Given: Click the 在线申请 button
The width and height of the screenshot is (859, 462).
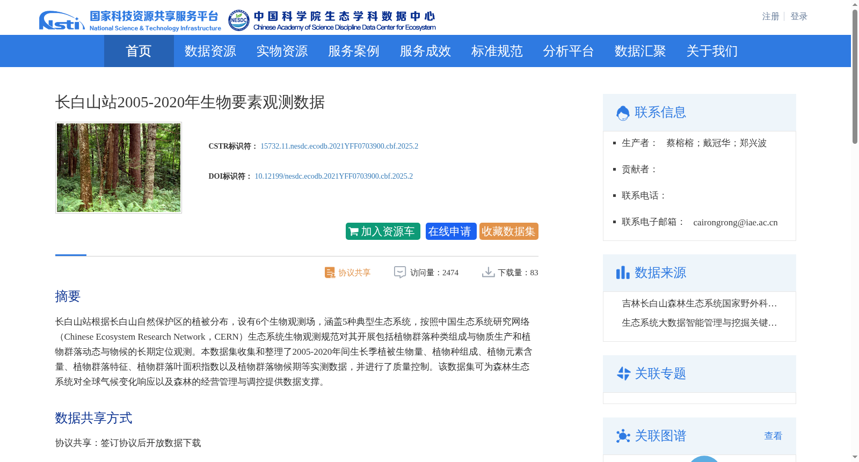Looking at the screenshot, I should [451, 231].
